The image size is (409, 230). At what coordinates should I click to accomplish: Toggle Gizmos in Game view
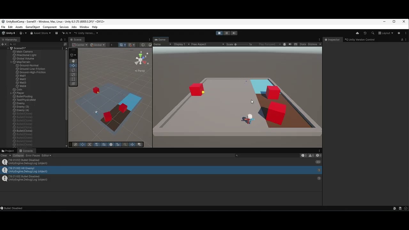(x=312, y=44)
